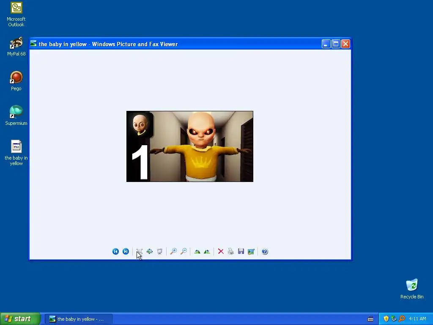Select the Supermium desktop shortcut
Viewport: 433px width, 325px height.
tap(16, 116)
